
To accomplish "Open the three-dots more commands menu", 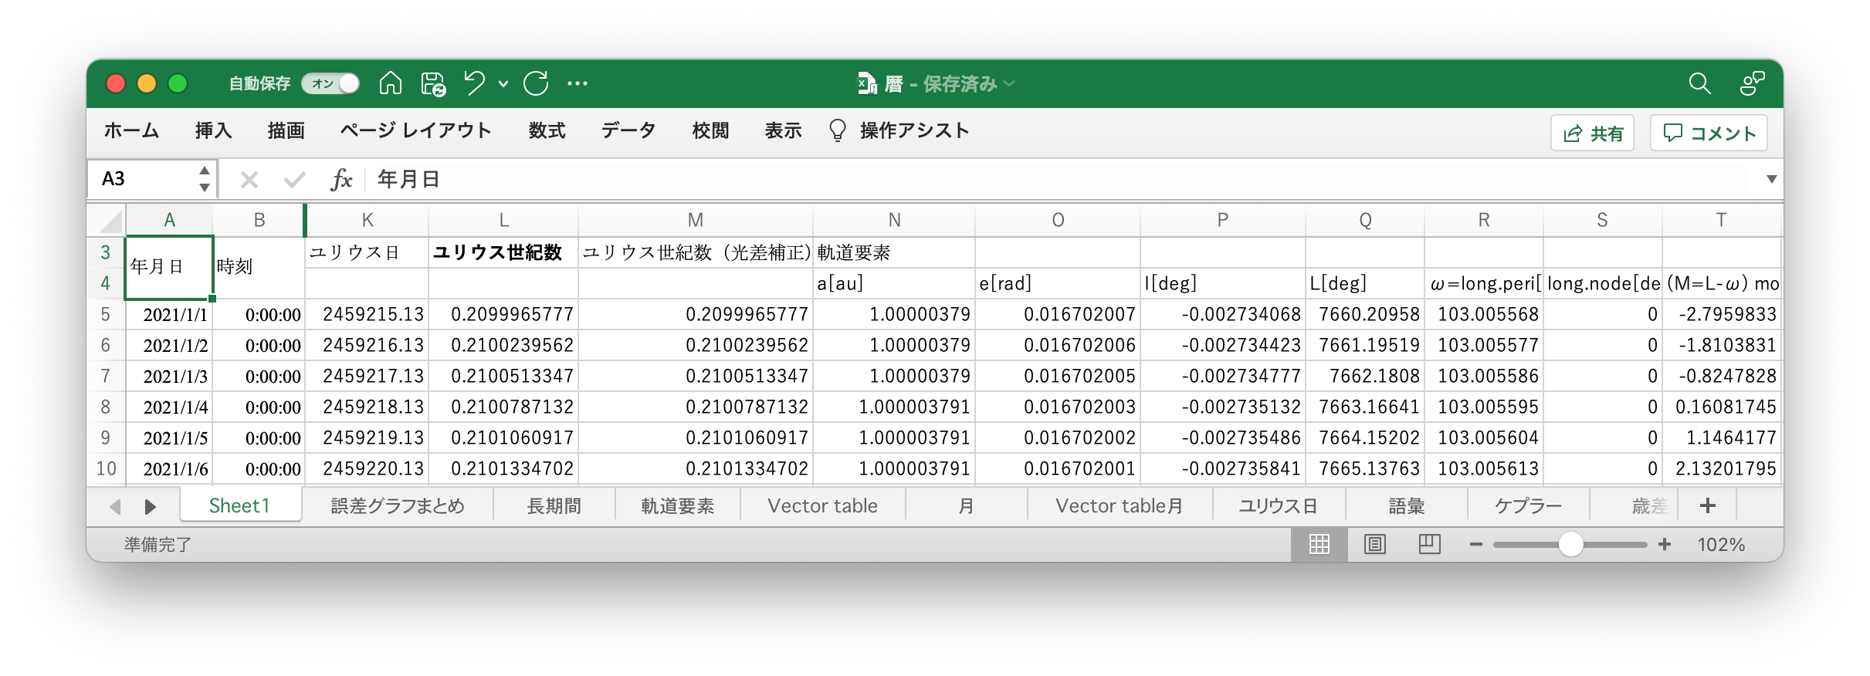I will (x=577, y=83).
